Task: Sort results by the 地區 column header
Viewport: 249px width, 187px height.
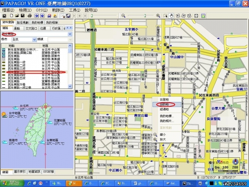Action: pos(54,46)
